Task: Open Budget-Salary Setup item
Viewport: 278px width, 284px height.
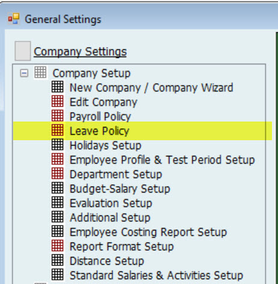Action: (x=120, y=189)
